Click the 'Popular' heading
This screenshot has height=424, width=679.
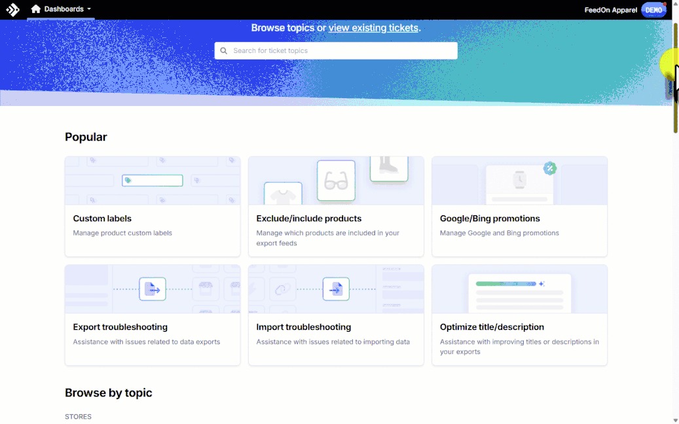click(86, 137)
